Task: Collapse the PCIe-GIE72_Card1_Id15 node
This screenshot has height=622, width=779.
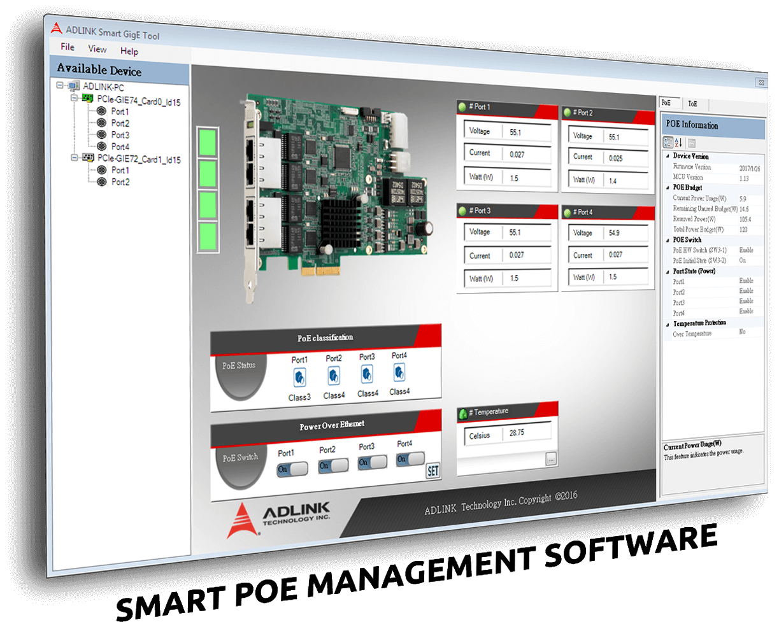Action: [74, 158]
